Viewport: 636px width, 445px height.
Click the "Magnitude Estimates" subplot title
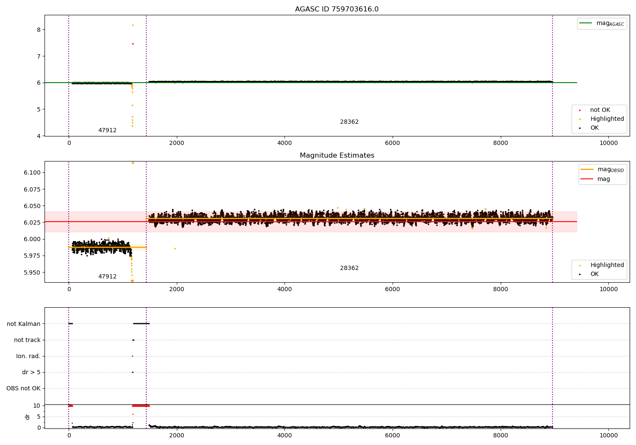pyautogui.click(x=337, y=156)
